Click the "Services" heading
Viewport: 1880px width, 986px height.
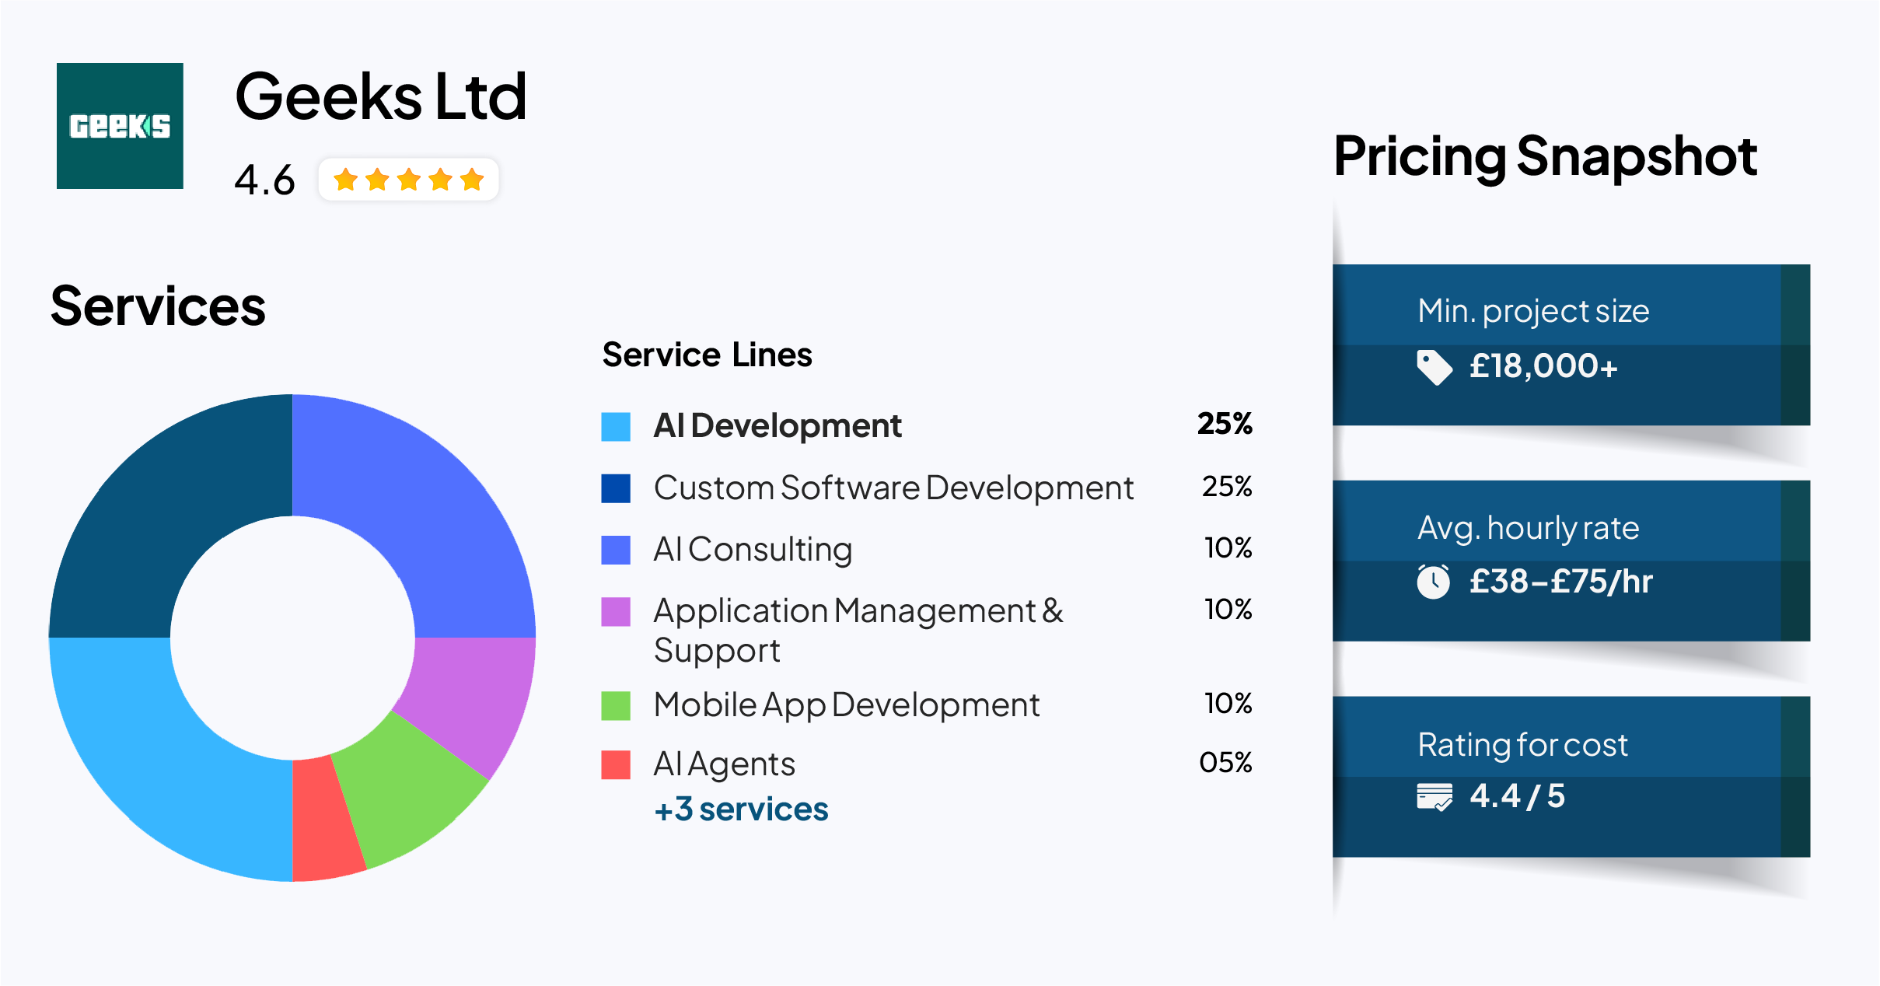[158, 306]
